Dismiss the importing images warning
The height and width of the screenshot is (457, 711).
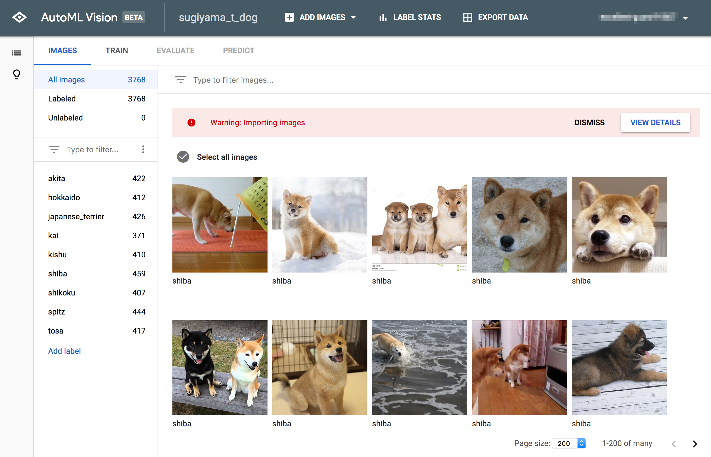tap(589, 123)
